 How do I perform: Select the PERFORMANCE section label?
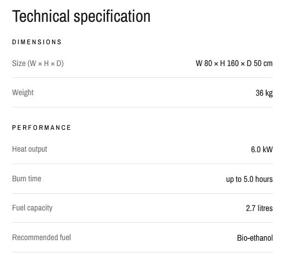[x=42, y=128]
